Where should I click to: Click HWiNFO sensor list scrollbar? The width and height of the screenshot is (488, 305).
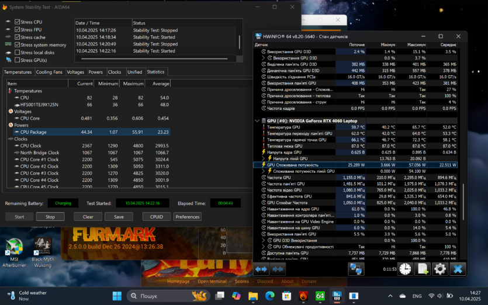463,202
